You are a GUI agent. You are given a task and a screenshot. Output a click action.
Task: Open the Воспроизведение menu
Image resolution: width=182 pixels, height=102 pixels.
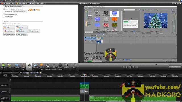(18, 1)
